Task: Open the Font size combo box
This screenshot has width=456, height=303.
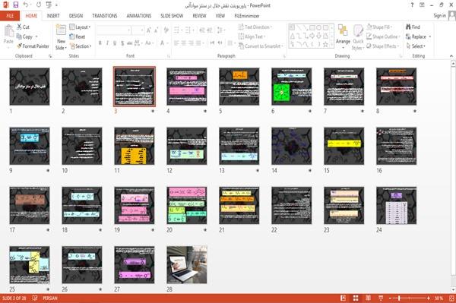Action: pyautogui.click(x=138, y=30)
